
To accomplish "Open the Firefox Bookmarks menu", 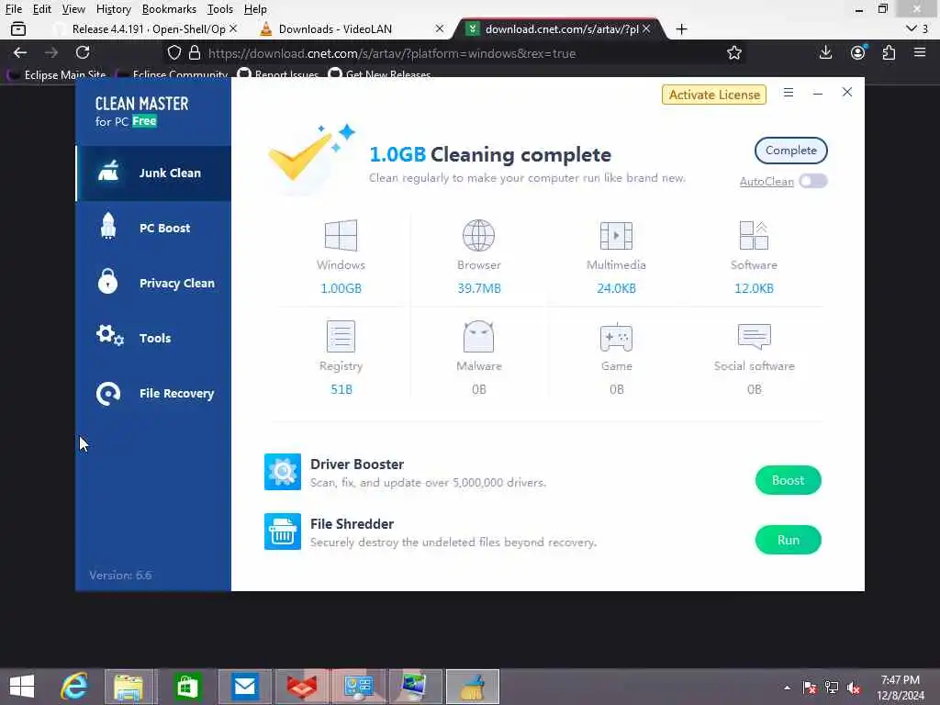I will click(169, 9).
